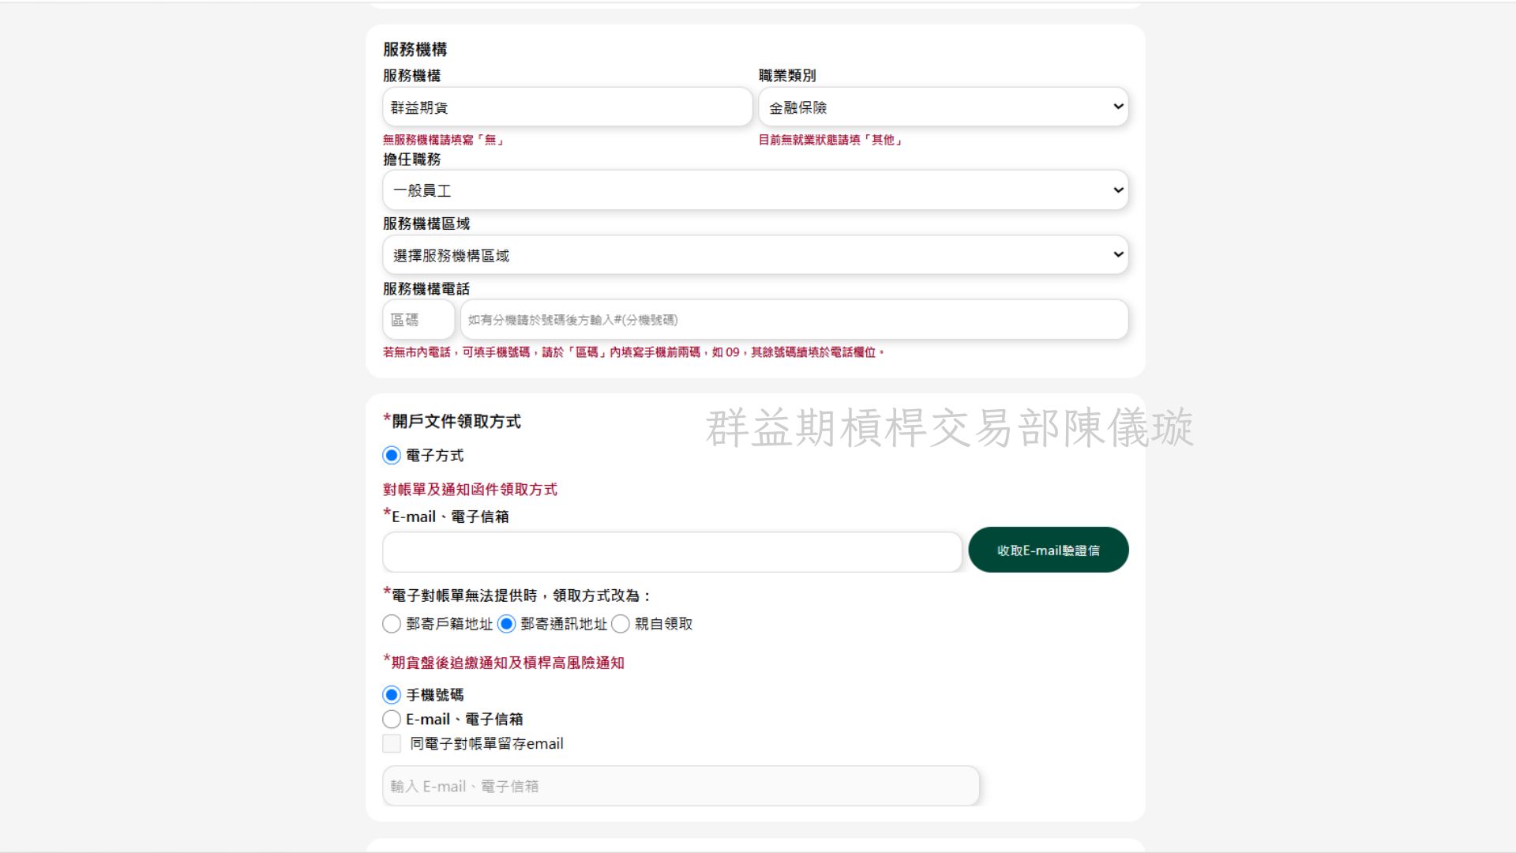
Task: Select 手機號碼 for notification method
Action: click(x=392, y=695)
